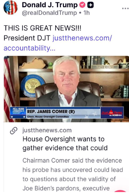Click the Just the News logo

tap(112, 113)
